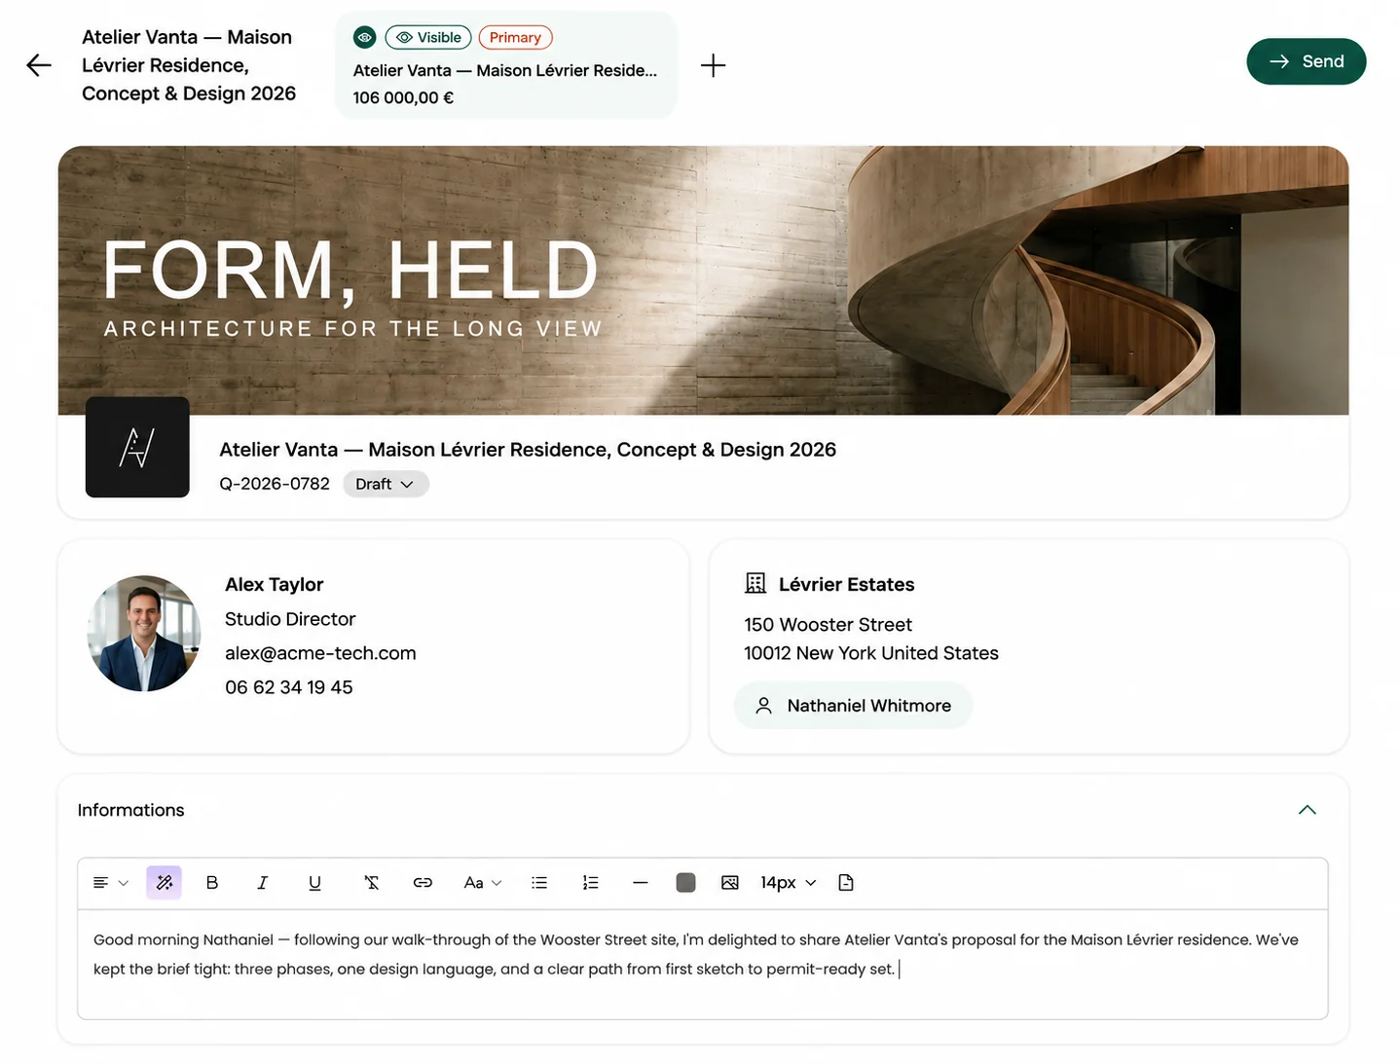Open the gray text color swatch

pos(685,883)
